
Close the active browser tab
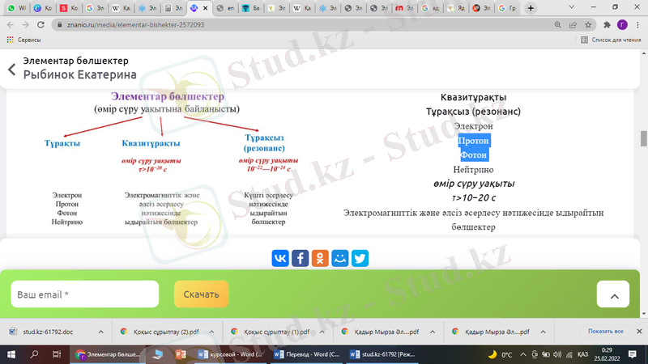point(206,8)
